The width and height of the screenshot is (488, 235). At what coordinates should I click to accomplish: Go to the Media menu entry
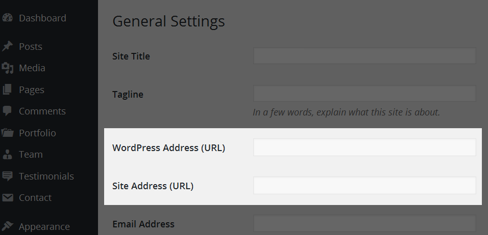pyautogui.click(x=32, y=68)
